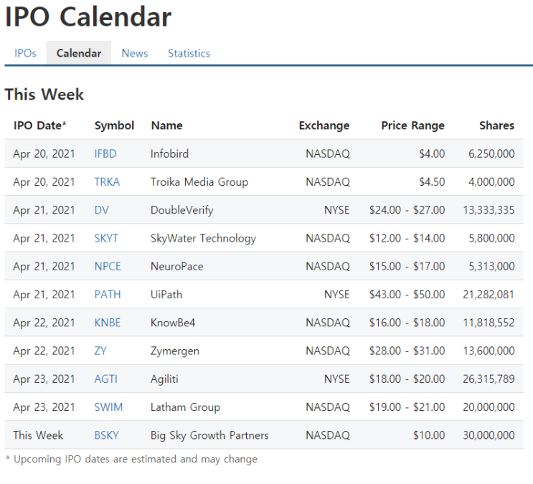Open the PATH ticker link
533x484 pixels.
click(108, 295)
